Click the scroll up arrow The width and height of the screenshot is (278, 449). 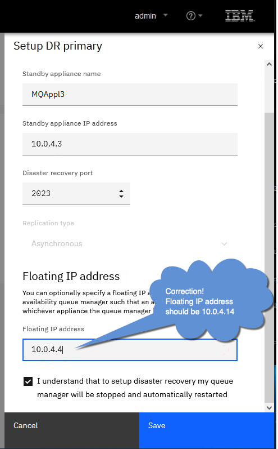[269, 64]
